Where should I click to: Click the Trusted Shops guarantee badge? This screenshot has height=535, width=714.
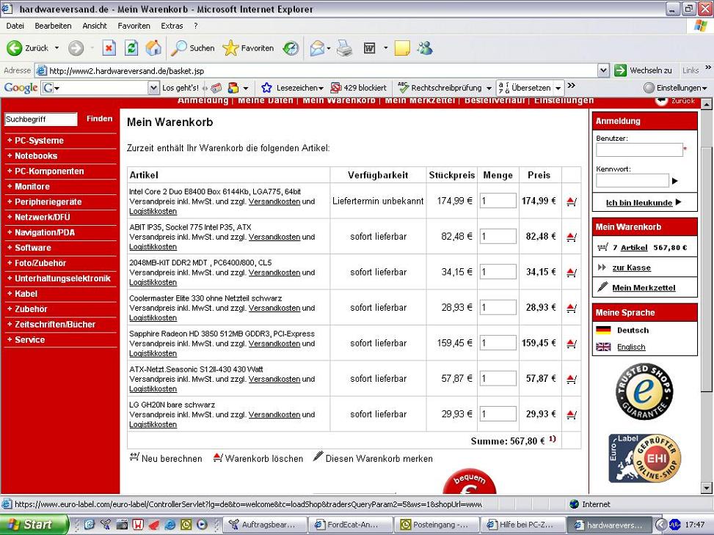(x=644, y=391)
